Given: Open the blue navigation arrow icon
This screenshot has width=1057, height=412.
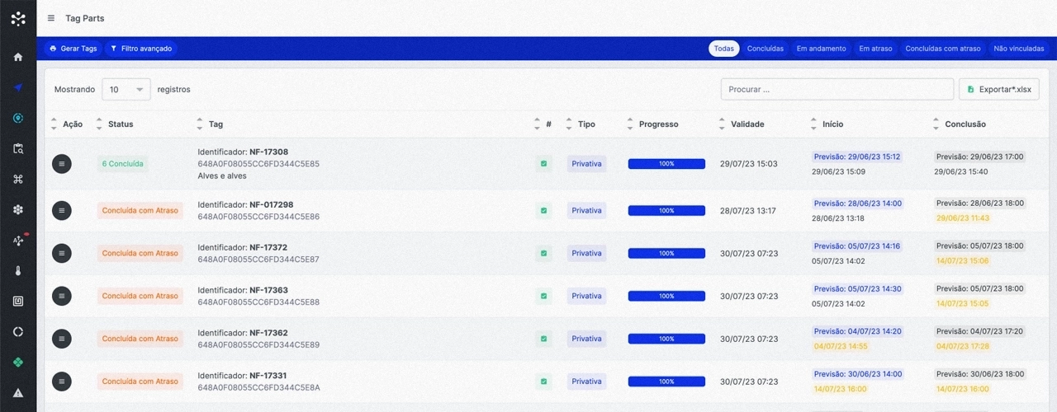Looking at the screenshot, I should 18,87.
